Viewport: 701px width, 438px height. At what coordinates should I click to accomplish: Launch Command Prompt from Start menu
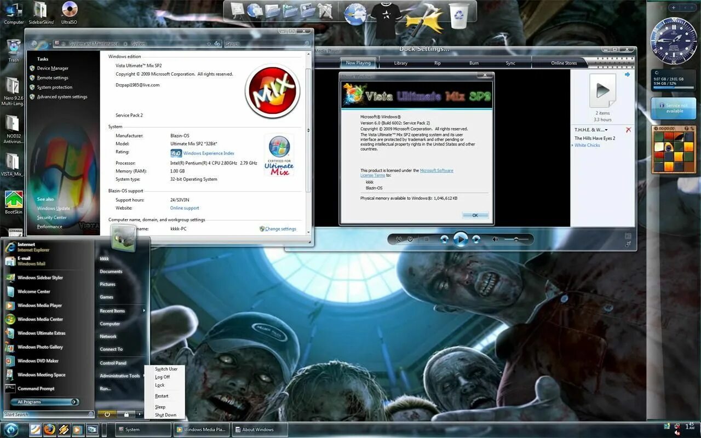[x=36, y=389]
